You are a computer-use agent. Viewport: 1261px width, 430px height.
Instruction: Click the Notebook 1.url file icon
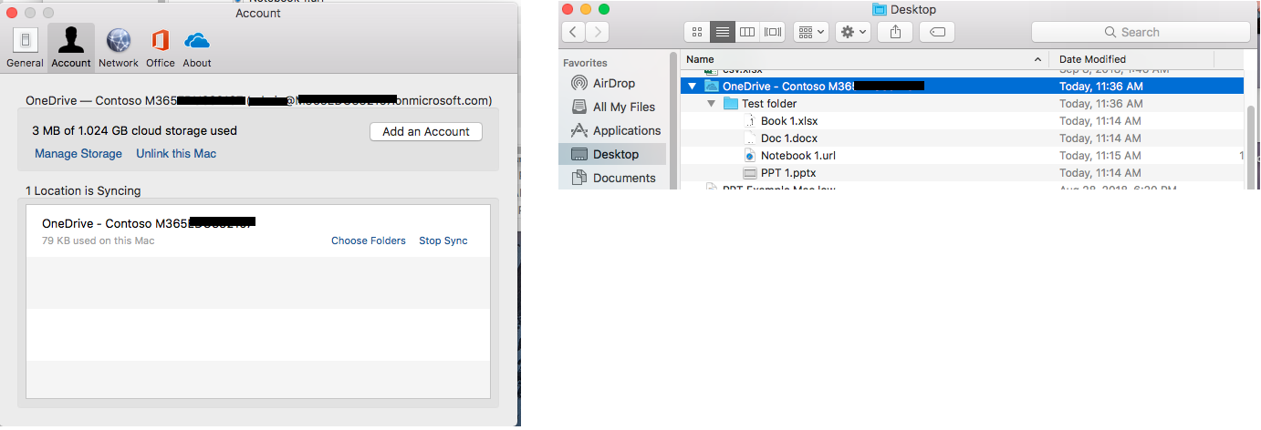click(x=750, y=156)
